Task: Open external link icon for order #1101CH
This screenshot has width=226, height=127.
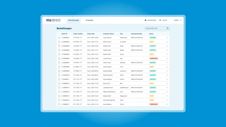Action: 81,38
